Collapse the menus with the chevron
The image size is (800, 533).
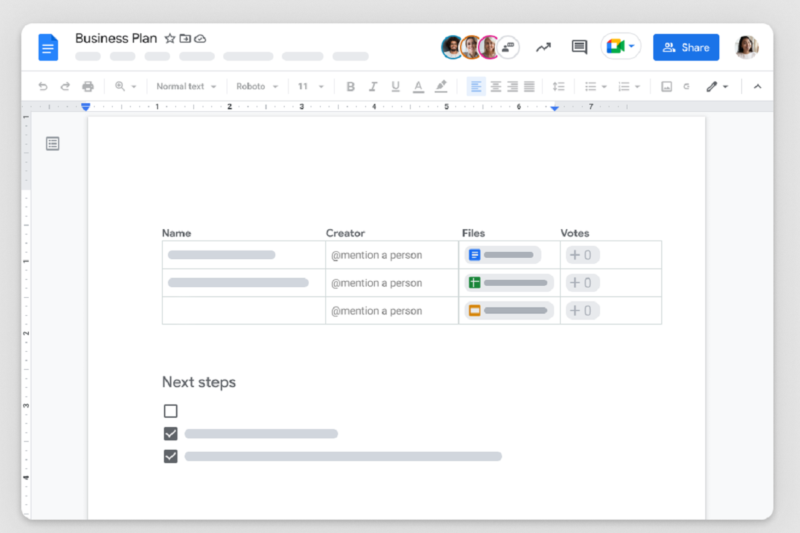click(x=757, y=87)
